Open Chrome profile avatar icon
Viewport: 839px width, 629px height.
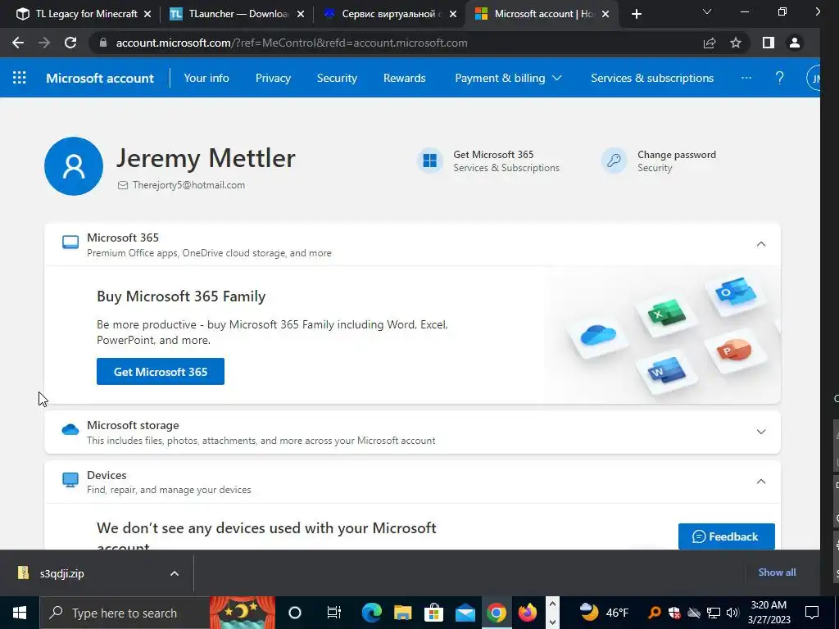click(795, 43)
